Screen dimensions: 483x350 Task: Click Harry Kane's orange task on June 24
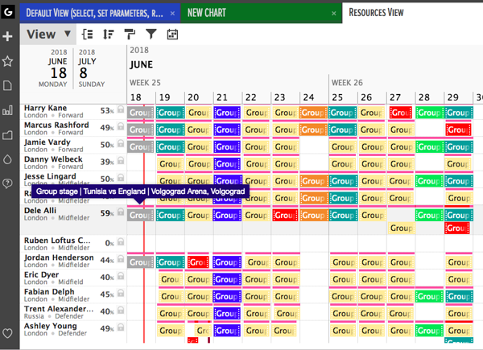(314, 113)
